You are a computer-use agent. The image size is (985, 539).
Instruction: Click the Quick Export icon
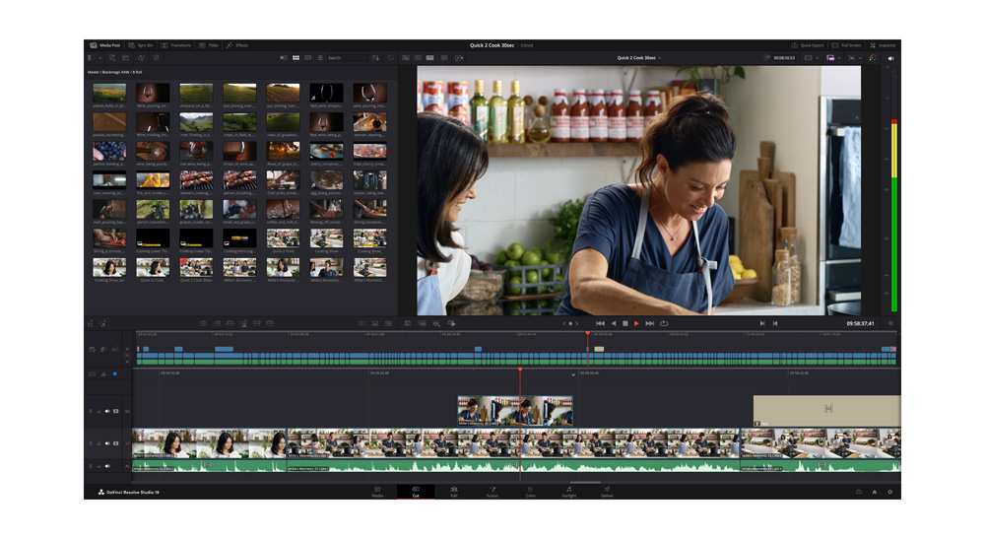(x=795, y=45)
